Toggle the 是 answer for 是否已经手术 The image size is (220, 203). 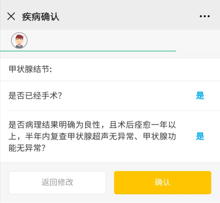(x=200, y=96)
